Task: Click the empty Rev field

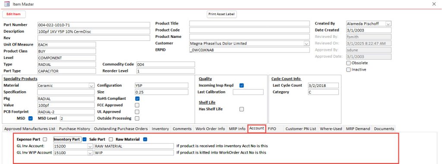Action: tap(94, 38)
